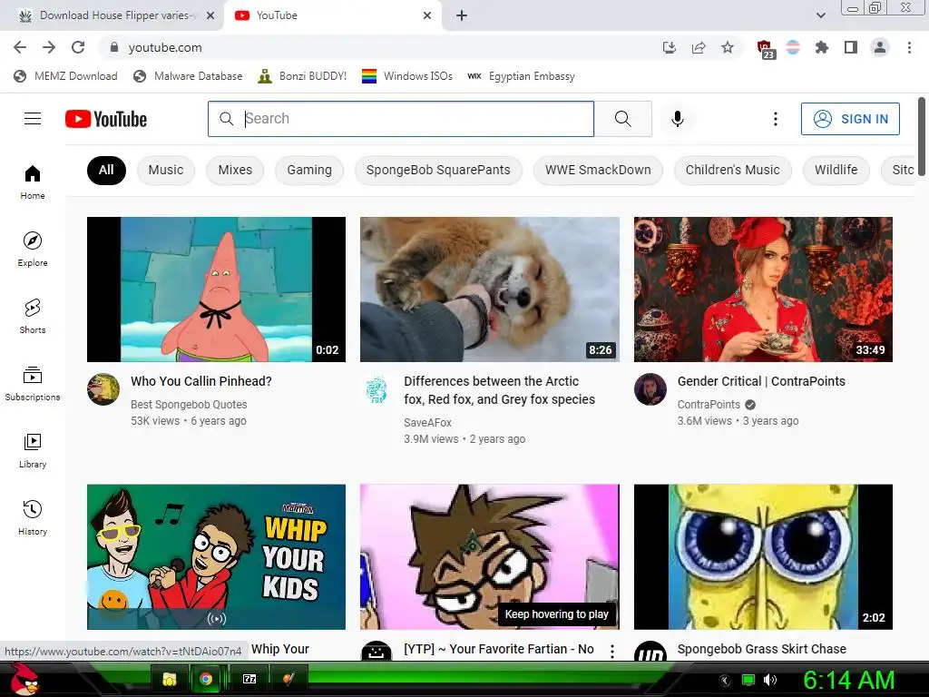
Task: Open the ContraPoints channel avatar
Action: (x=650, y=389)
